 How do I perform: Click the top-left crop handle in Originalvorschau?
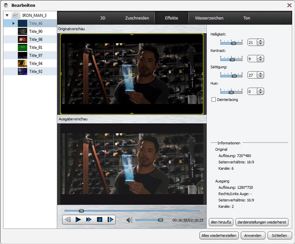point(61,35)
